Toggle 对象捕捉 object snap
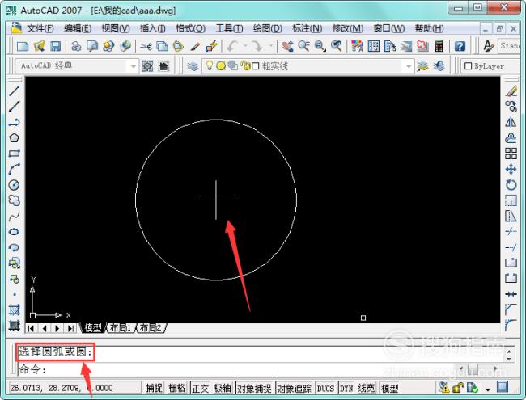Screen dimensions: 526x400 point(254,388)
